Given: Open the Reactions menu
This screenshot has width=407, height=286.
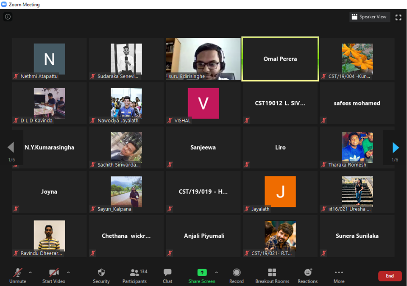Looking at the screenshot, I should (x=308, y=276).
